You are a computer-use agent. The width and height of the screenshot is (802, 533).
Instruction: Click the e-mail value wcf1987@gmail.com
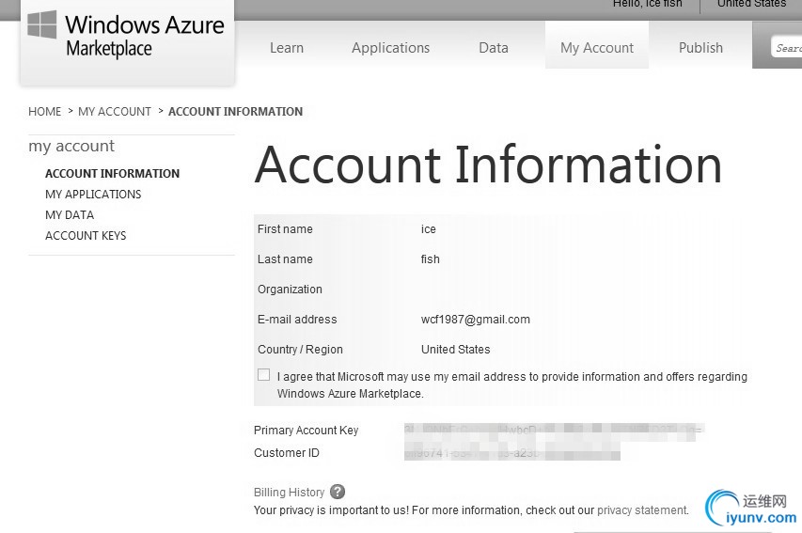pyautogui.click(x=475, y=320)
